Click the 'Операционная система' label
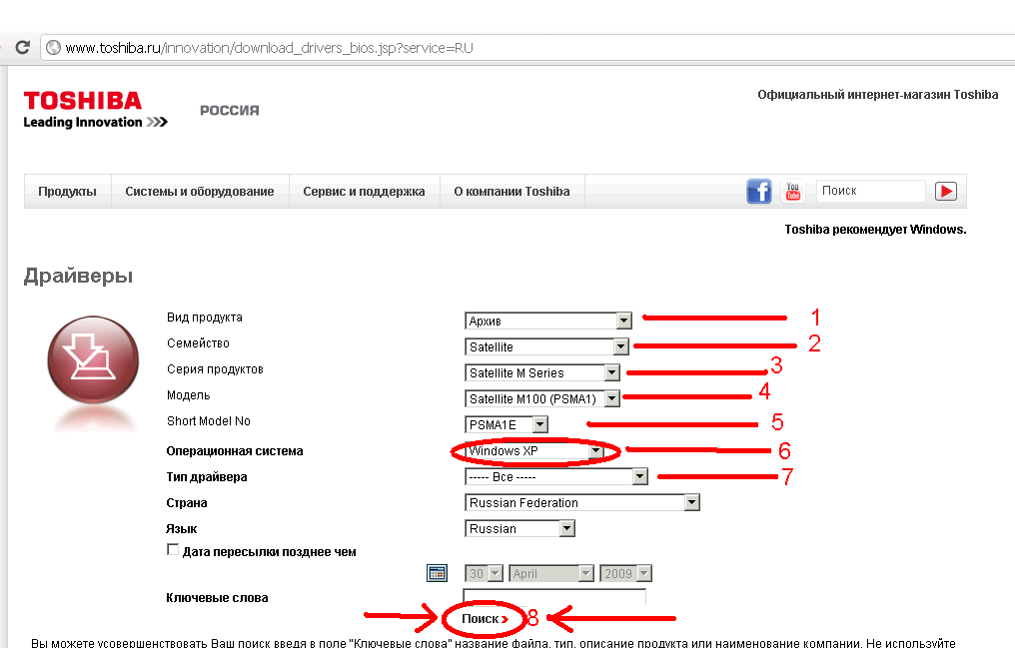 (235, 450)
